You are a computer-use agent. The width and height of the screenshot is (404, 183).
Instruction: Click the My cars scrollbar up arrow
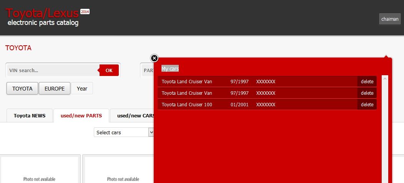click(x=385, y=78)
